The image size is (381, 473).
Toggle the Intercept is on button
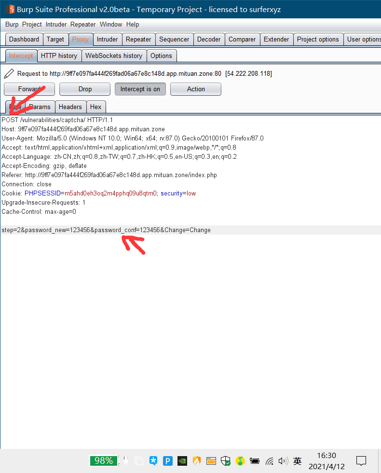(x=140, y=89)
